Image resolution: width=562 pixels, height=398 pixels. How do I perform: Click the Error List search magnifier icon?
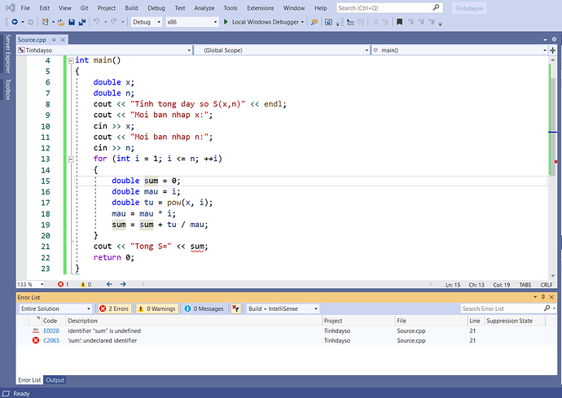pyautogui.click(x=547, y=308)
